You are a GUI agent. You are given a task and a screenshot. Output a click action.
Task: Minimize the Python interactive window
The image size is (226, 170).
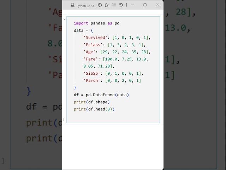[x=132, y=5]
